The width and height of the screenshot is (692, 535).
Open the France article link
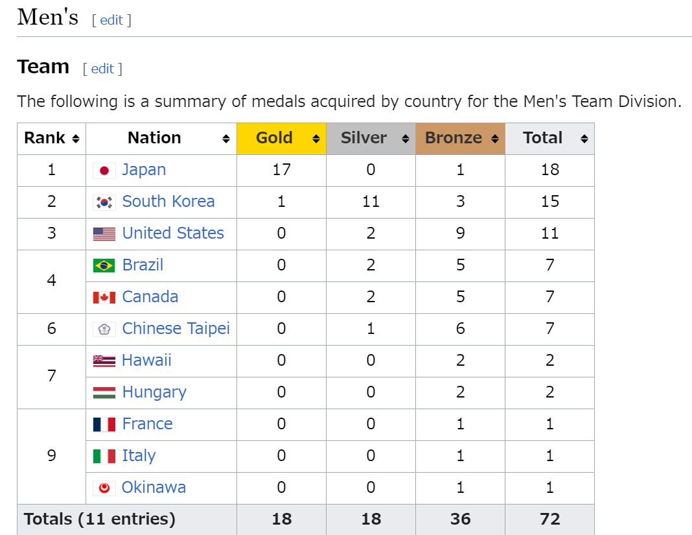coord(147,424)
